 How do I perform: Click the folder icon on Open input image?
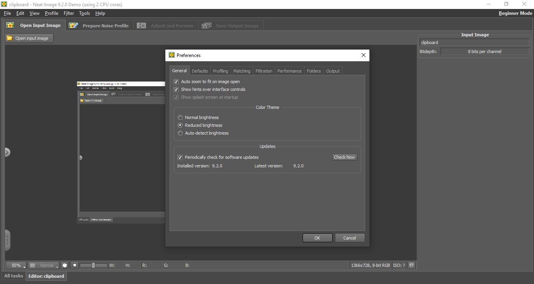coord(10,38)
